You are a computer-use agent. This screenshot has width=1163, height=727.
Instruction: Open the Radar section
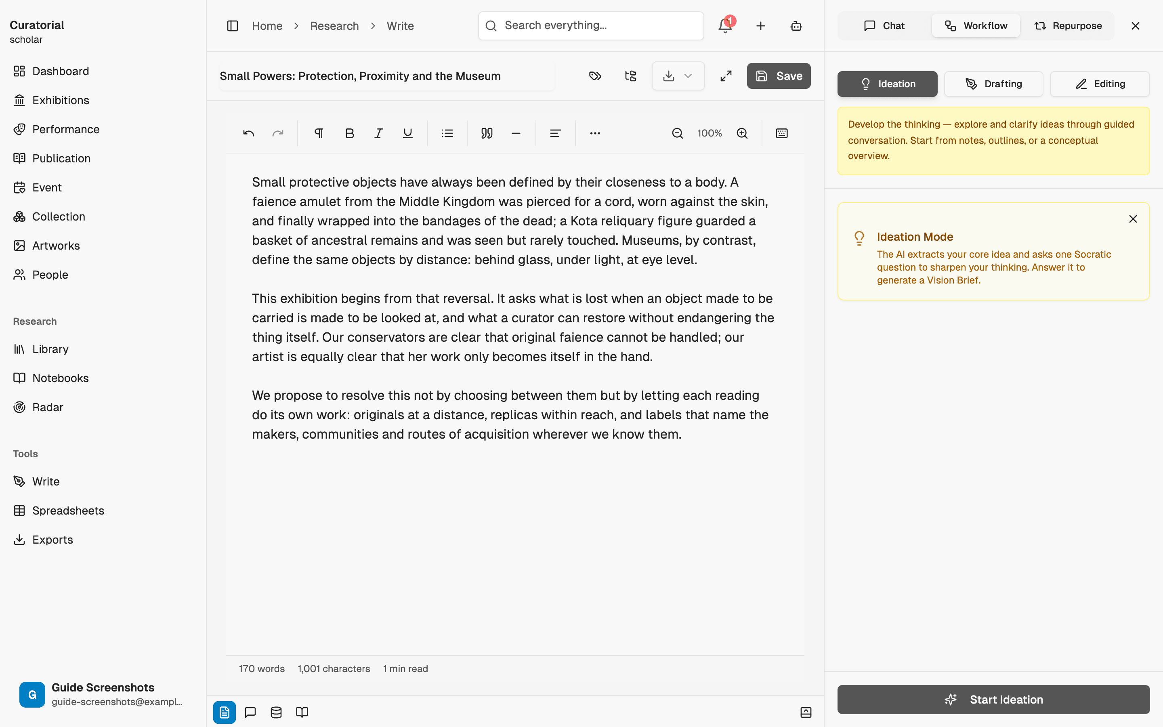[103, 407]
